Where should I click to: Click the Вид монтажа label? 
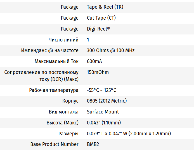tap(64, 112)
